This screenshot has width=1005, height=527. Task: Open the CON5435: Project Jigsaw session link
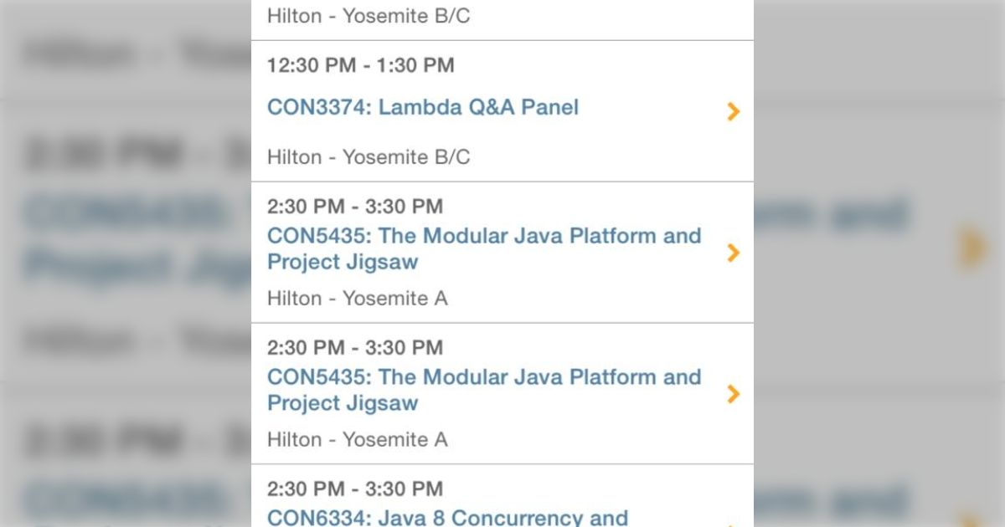pyautogui.click(x=483, y=248)
